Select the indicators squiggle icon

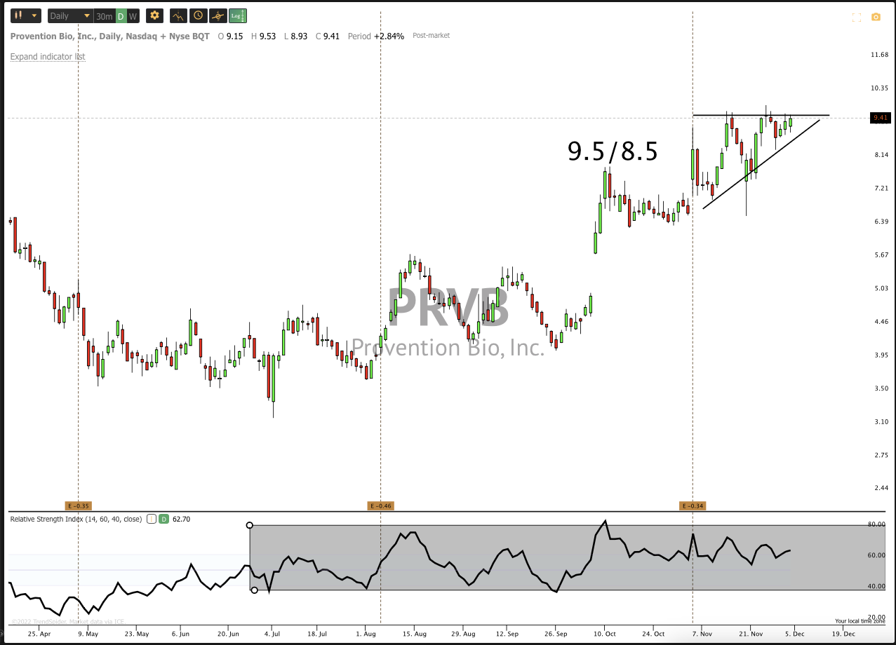pyautogui.click(x=178, y=15)
